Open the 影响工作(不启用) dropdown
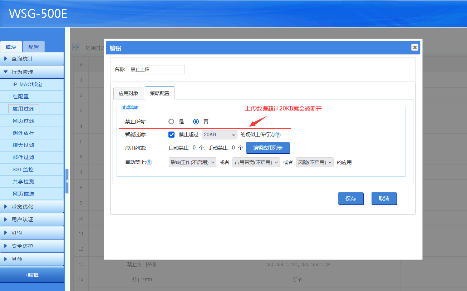Viewport: 467px width, 291px height. (x=192, y=162)
